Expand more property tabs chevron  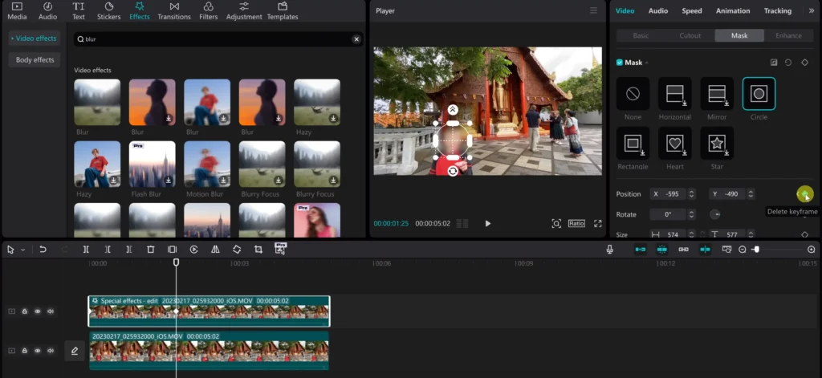click(812, 10)
